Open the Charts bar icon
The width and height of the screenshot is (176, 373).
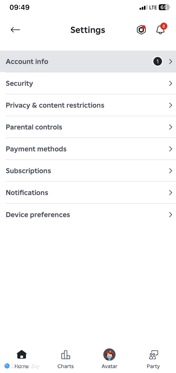tap(66, 355)
